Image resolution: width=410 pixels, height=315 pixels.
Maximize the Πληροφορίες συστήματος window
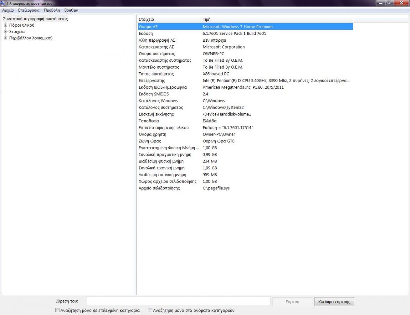click(389, 3)
